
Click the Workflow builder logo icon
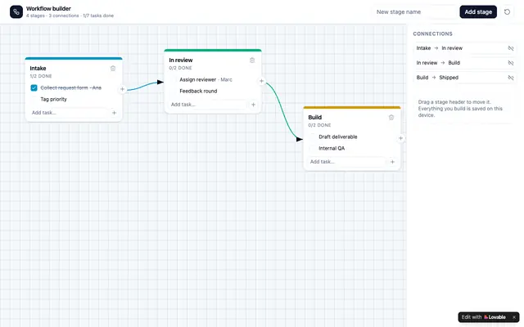(16, 12)
